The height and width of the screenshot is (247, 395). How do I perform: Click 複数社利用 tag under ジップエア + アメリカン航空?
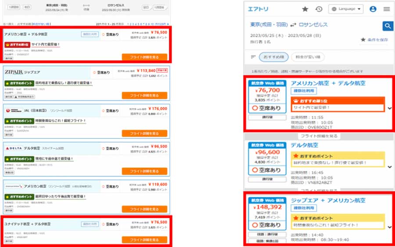pyautogui.click(x=304, y=208)
